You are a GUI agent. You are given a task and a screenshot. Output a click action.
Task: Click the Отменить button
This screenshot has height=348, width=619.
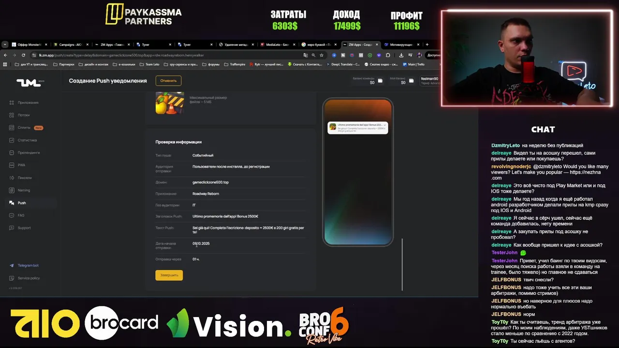[x=168, y=81]
